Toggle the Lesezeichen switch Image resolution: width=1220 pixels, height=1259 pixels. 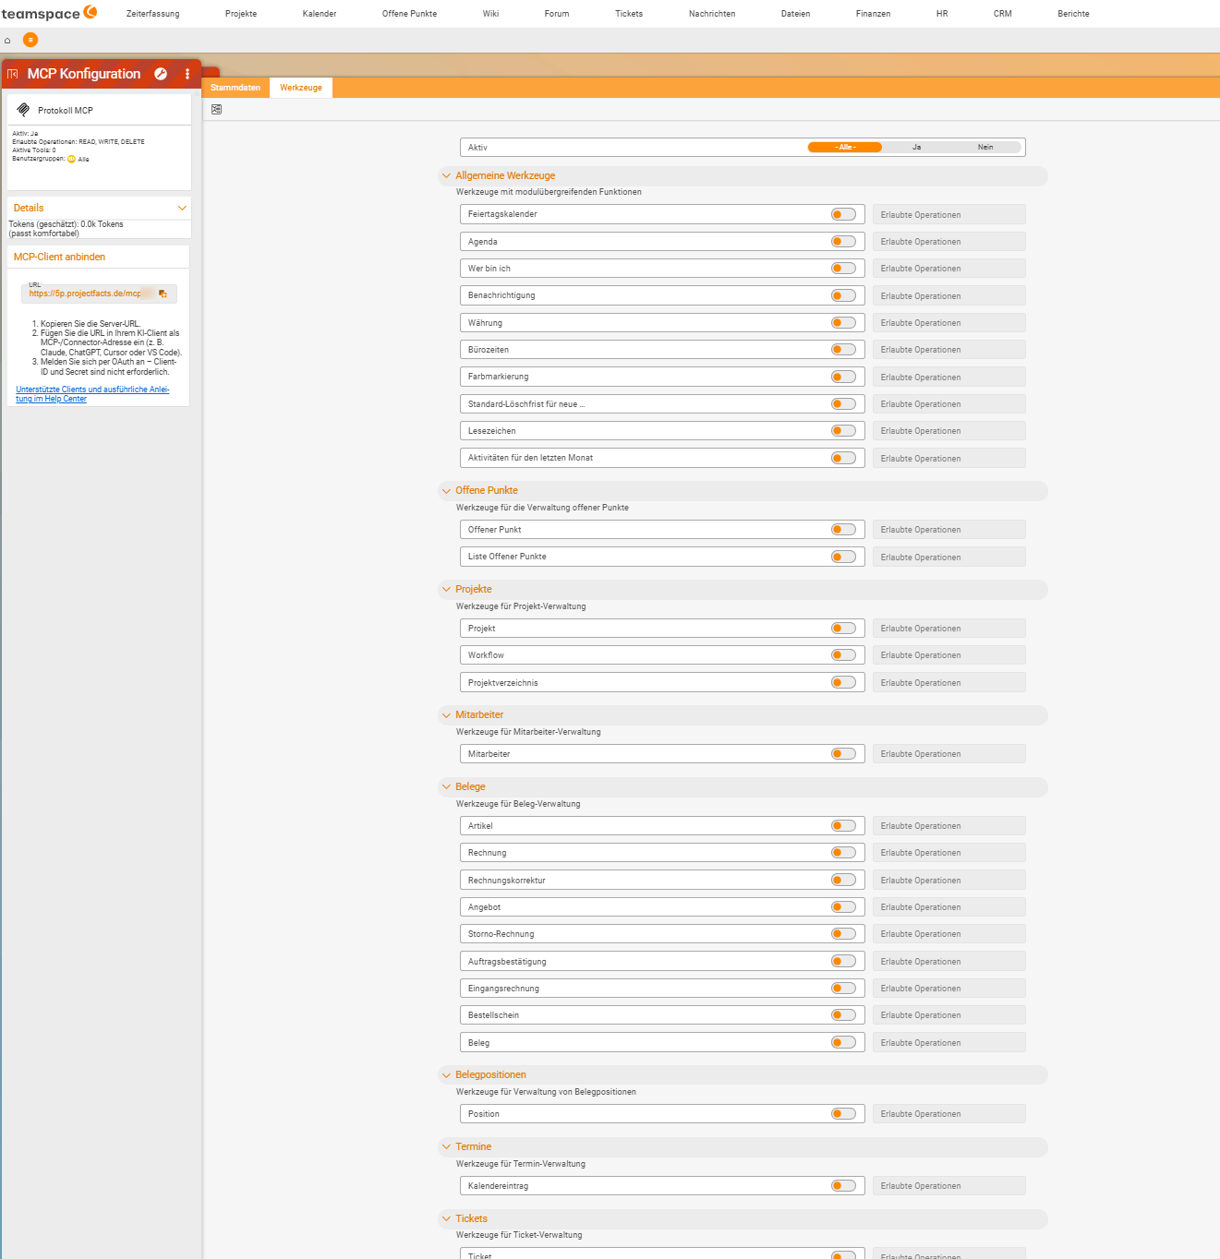coord(843,431)
